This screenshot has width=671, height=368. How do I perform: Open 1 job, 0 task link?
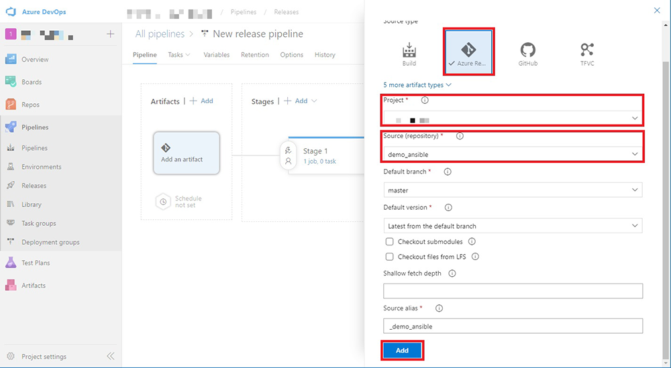pyautogui.click(x=321, y=161)
